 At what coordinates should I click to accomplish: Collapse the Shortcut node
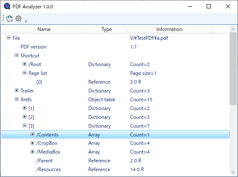17,55
